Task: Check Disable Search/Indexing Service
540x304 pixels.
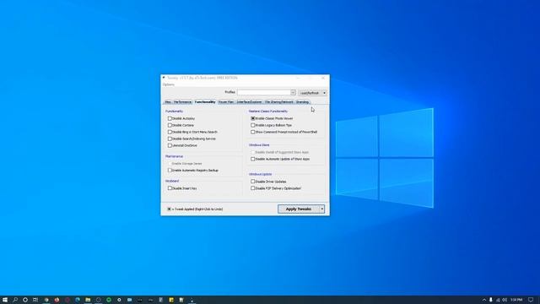Action: tap(170, 138)
